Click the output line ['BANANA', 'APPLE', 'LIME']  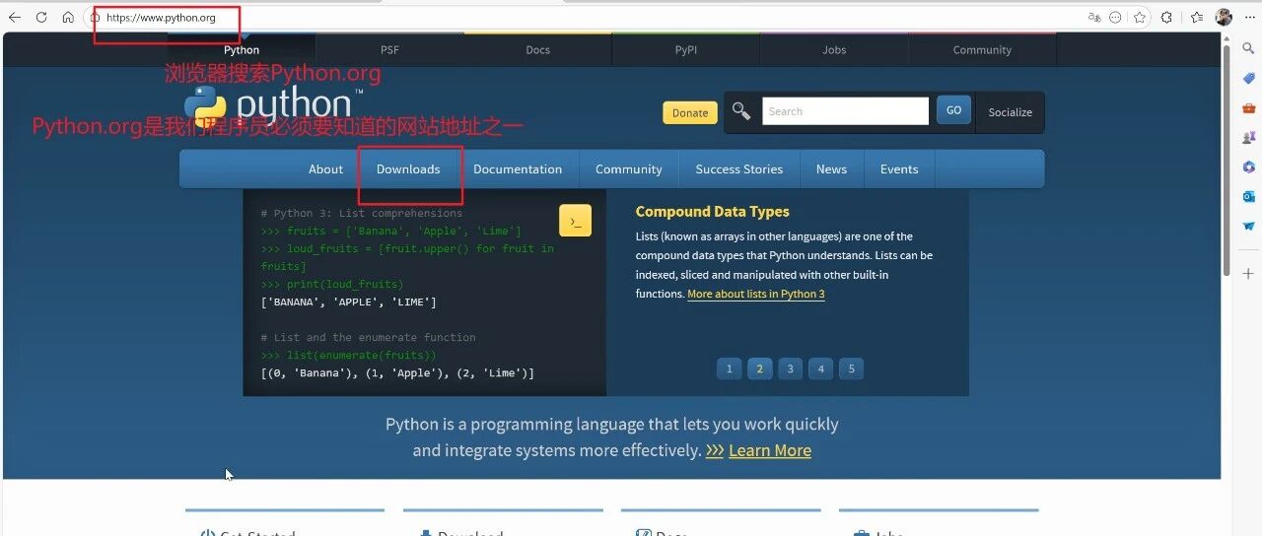click(x=348, y=301)
